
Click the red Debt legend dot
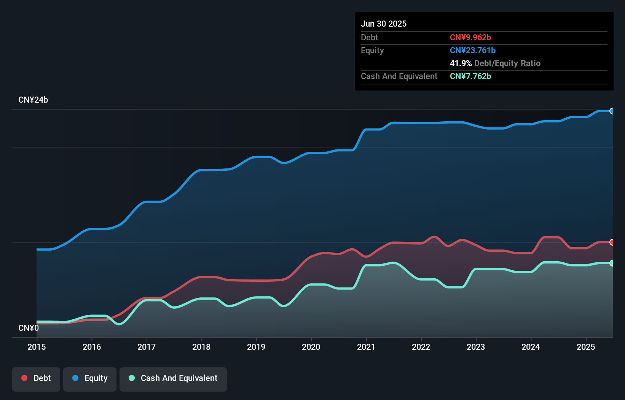click(24, 378)
